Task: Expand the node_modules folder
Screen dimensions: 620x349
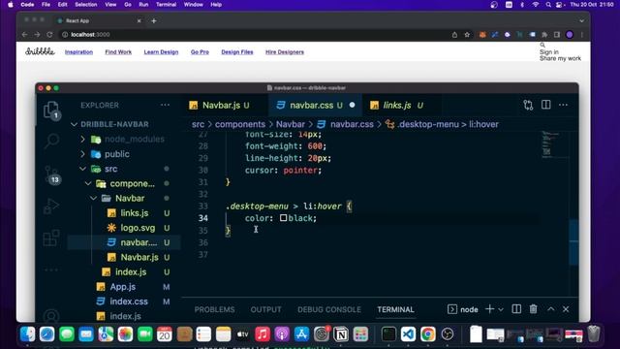Action: 82,140
